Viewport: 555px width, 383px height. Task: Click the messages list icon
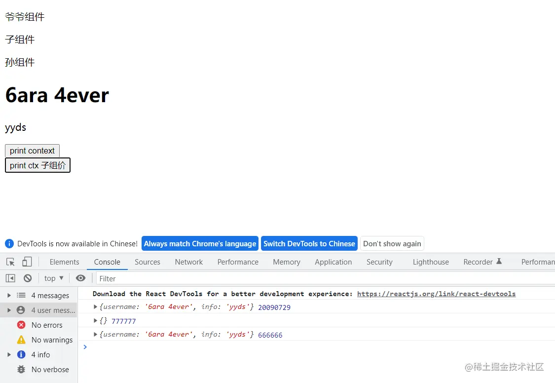pyautogui.click(x=21, y=295)
